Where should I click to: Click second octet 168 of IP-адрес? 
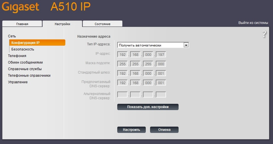(135, 54)
